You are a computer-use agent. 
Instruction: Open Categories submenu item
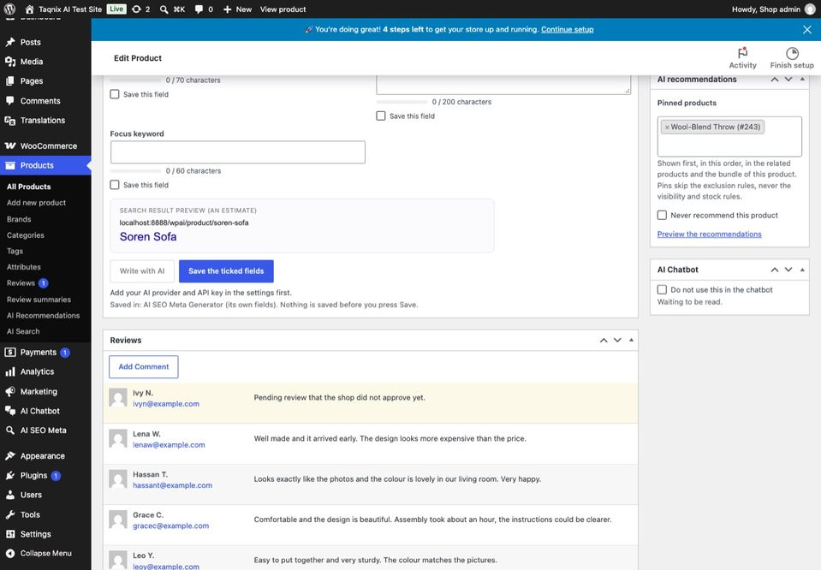pos(25,235)
